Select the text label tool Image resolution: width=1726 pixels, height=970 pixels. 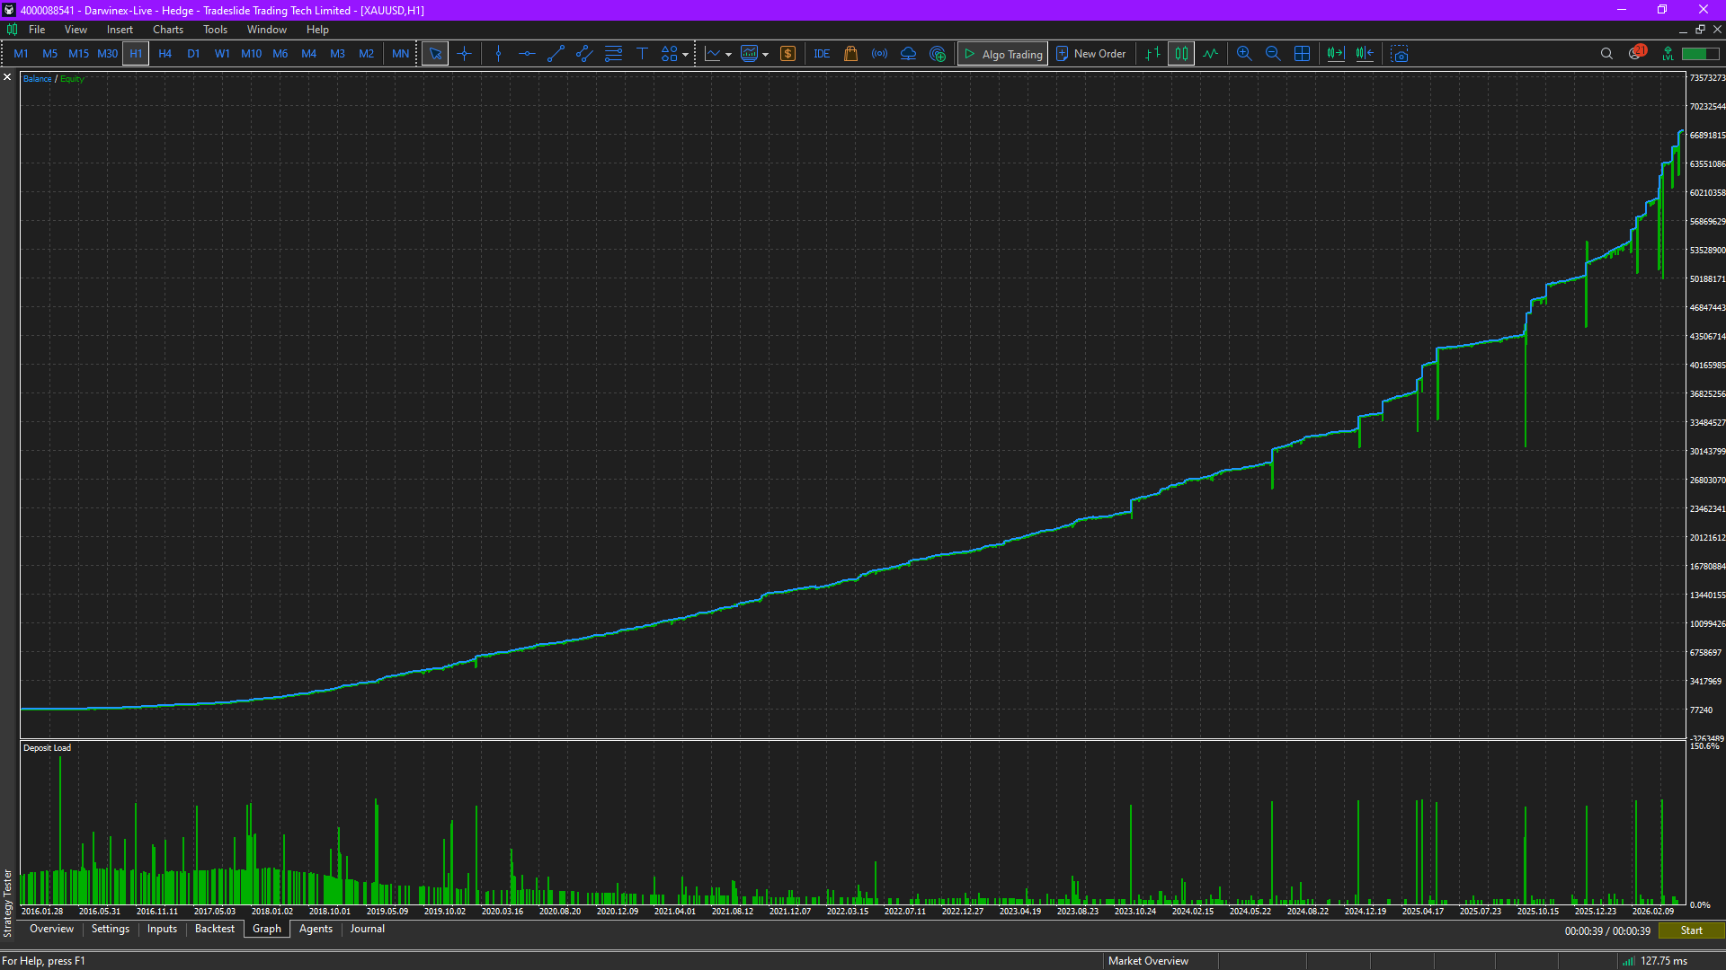(x=642, y=54)
